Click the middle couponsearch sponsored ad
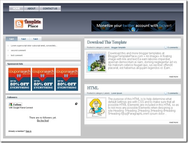Screen dimensions: 188x143 [x=43, y=79]
